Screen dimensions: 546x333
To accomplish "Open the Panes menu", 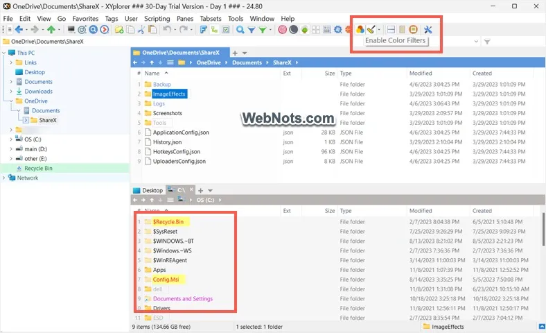I will point(185,19).
